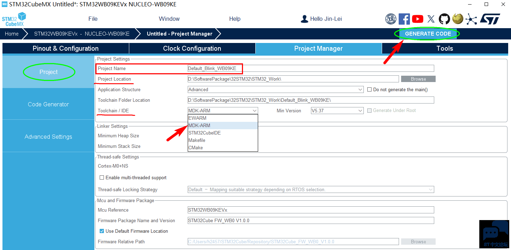Click the Minimum Heap Size label

(x=118, y=136)
